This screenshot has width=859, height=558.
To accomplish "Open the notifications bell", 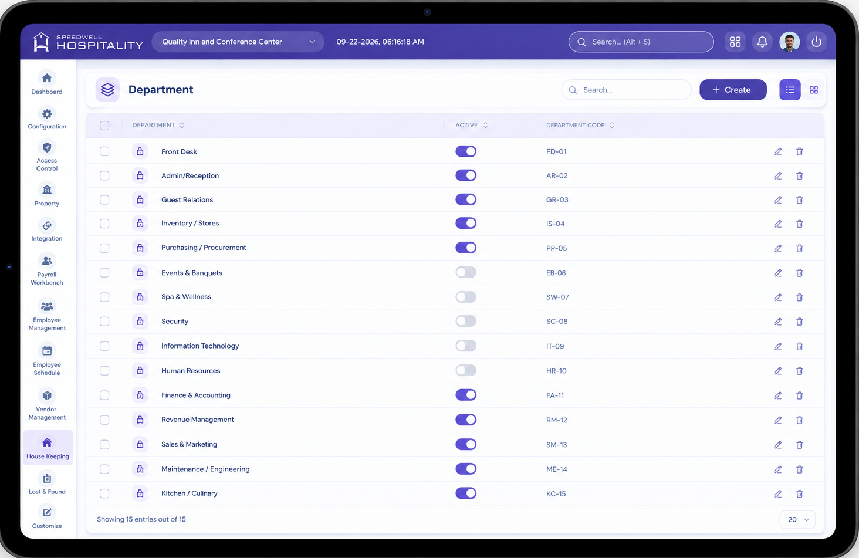I will click(762, 42).
